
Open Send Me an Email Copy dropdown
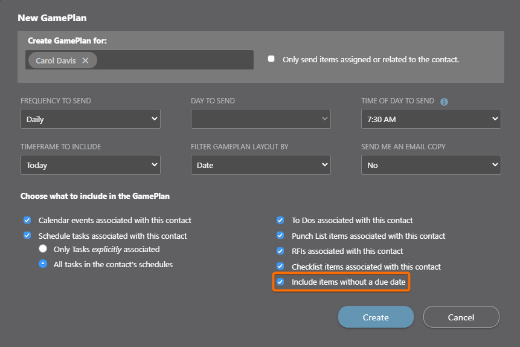431,165
